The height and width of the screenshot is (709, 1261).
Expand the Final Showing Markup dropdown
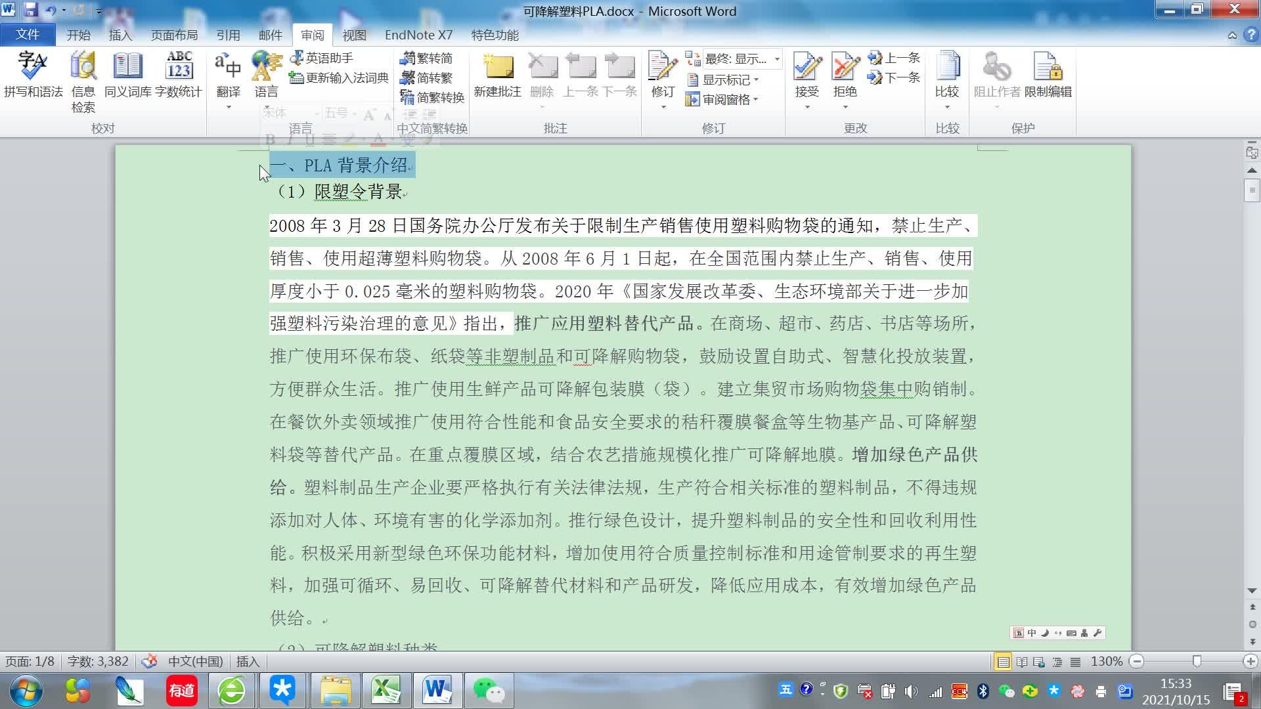tap(777, 59)
